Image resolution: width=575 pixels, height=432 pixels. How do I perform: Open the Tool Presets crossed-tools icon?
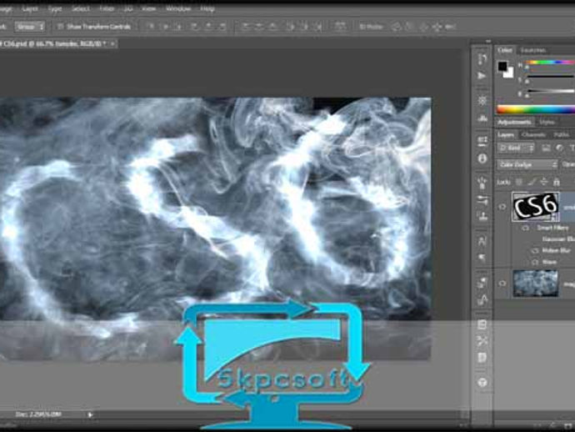(x=482, y=341)
